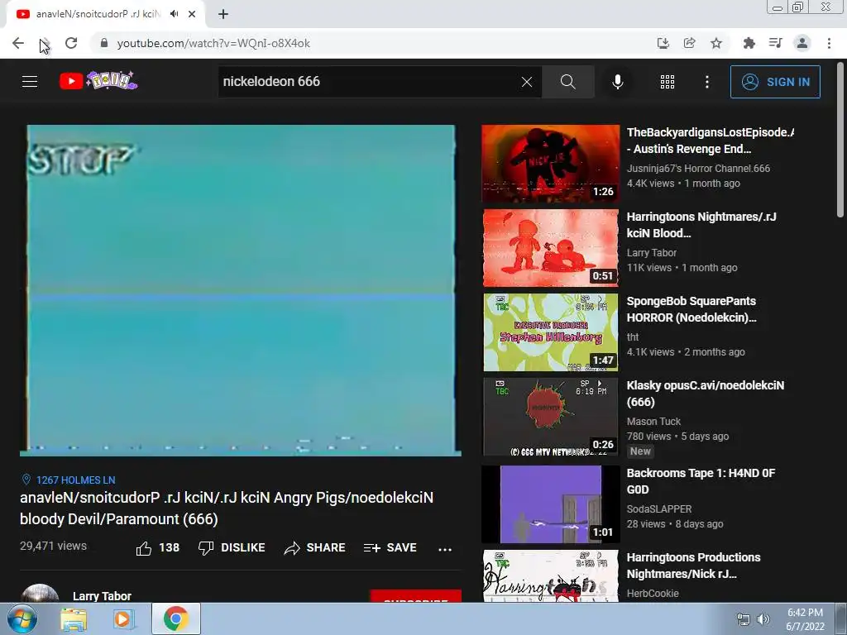Search with your voice microphone
This screenshot has width=847, height=635.
[618, 82]
